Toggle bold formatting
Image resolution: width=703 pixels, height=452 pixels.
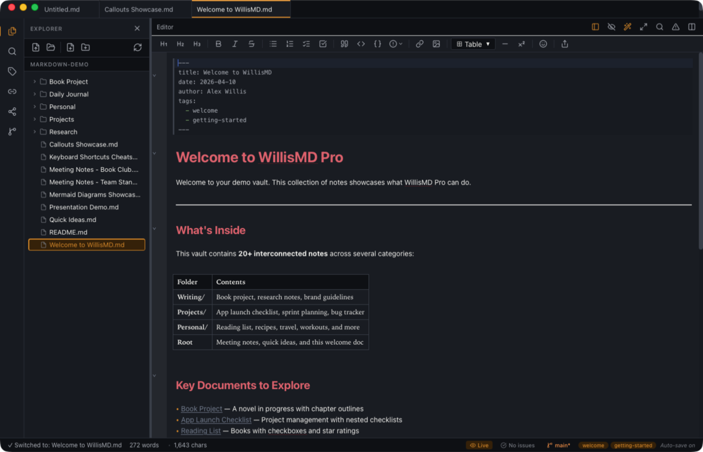[219, 44]
